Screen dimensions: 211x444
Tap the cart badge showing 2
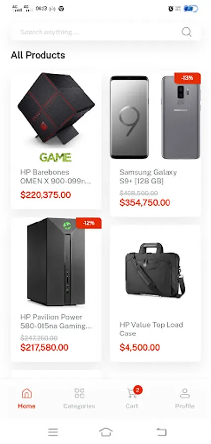(x=138, y=390)
